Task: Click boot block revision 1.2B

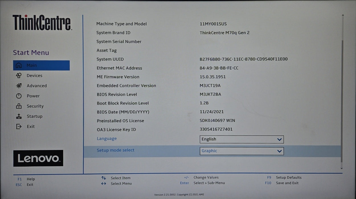Action: click(204, 103)
